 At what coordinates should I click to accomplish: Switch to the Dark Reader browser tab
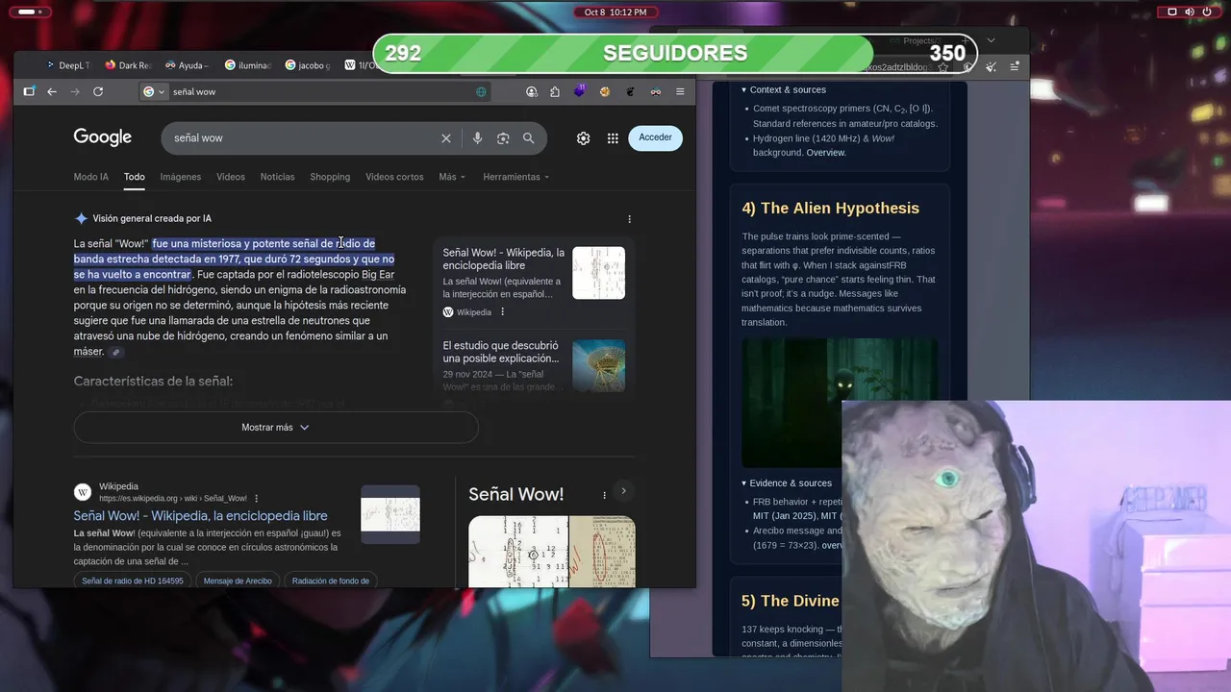click(x=128, y=65)
